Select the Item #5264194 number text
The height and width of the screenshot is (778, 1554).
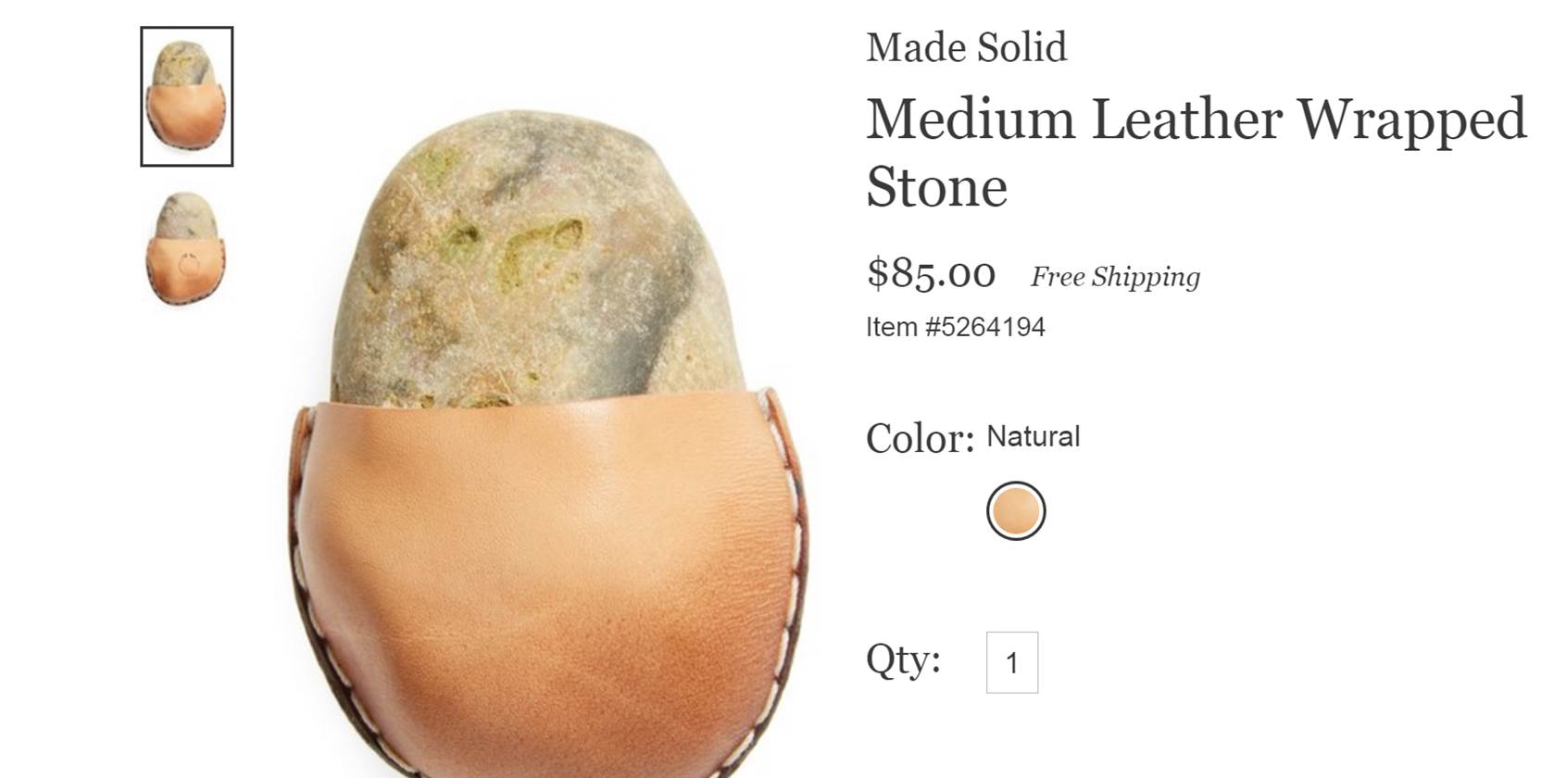click(956, 327)
